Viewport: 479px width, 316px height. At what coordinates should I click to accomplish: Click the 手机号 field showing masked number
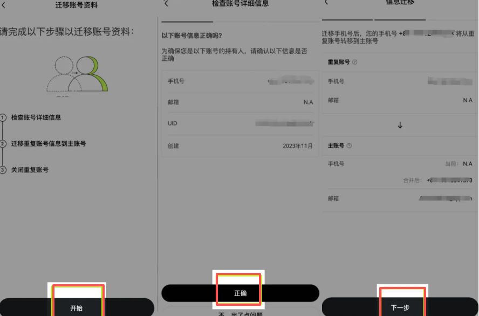(239, 81)
